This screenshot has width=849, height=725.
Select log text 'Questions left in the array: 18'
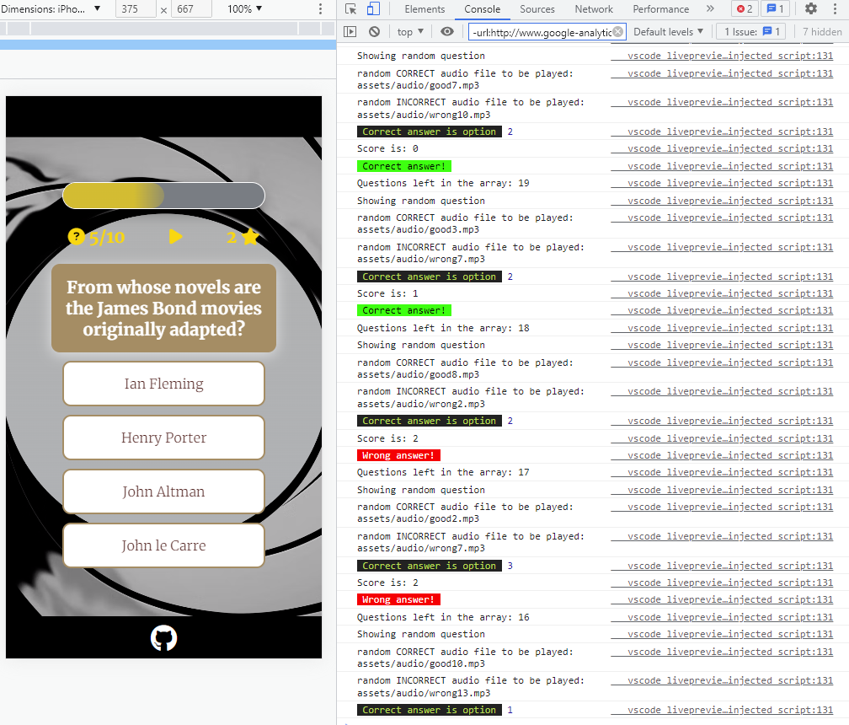coord(443,328)
